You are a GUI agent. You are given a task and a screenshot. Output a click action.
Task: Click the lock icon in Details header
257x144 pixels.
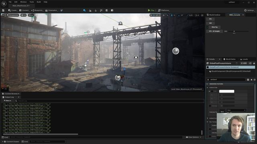(x=254, y=63)
